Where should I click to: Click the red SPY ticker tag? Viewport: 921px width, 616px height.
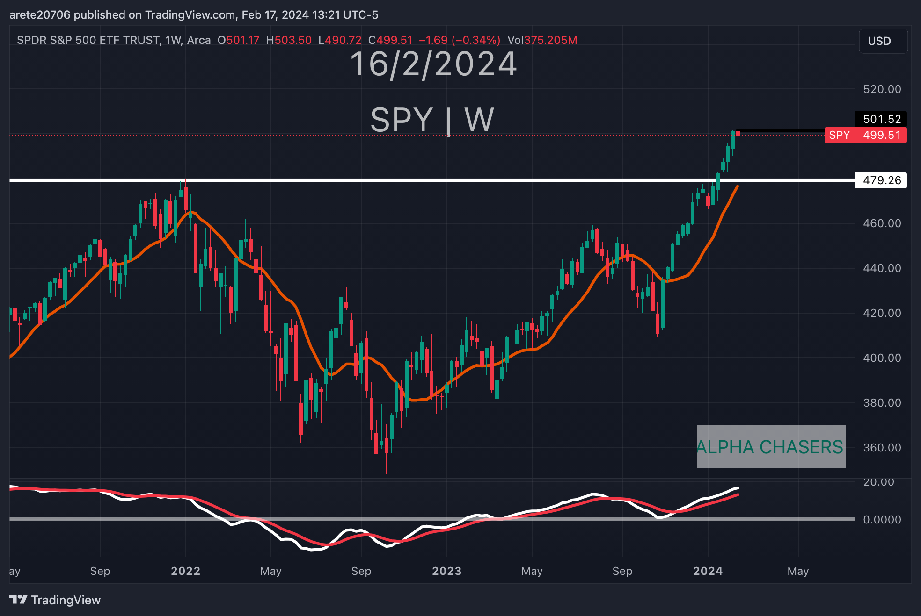(x=840, y=135)
